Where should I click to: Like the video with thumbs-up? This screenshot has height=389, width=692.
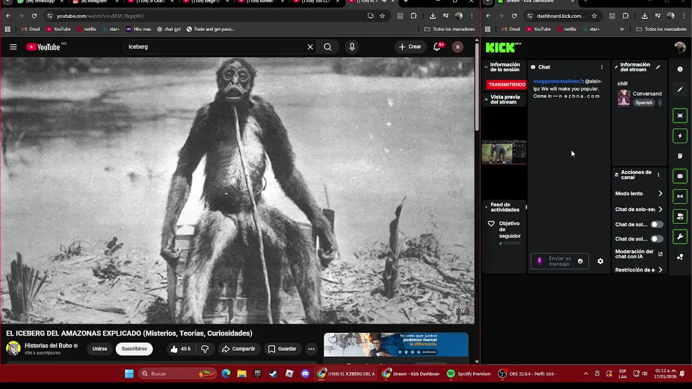point(181,349)
